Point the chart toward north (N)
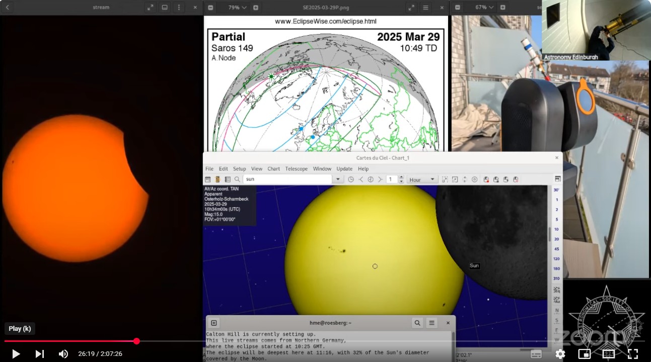The width and height of the screenshot is (651, 362). (x=557, y=311)
